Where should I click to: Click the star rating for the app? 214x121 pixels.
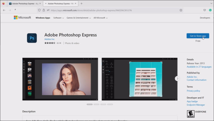[x=50, y=43]
